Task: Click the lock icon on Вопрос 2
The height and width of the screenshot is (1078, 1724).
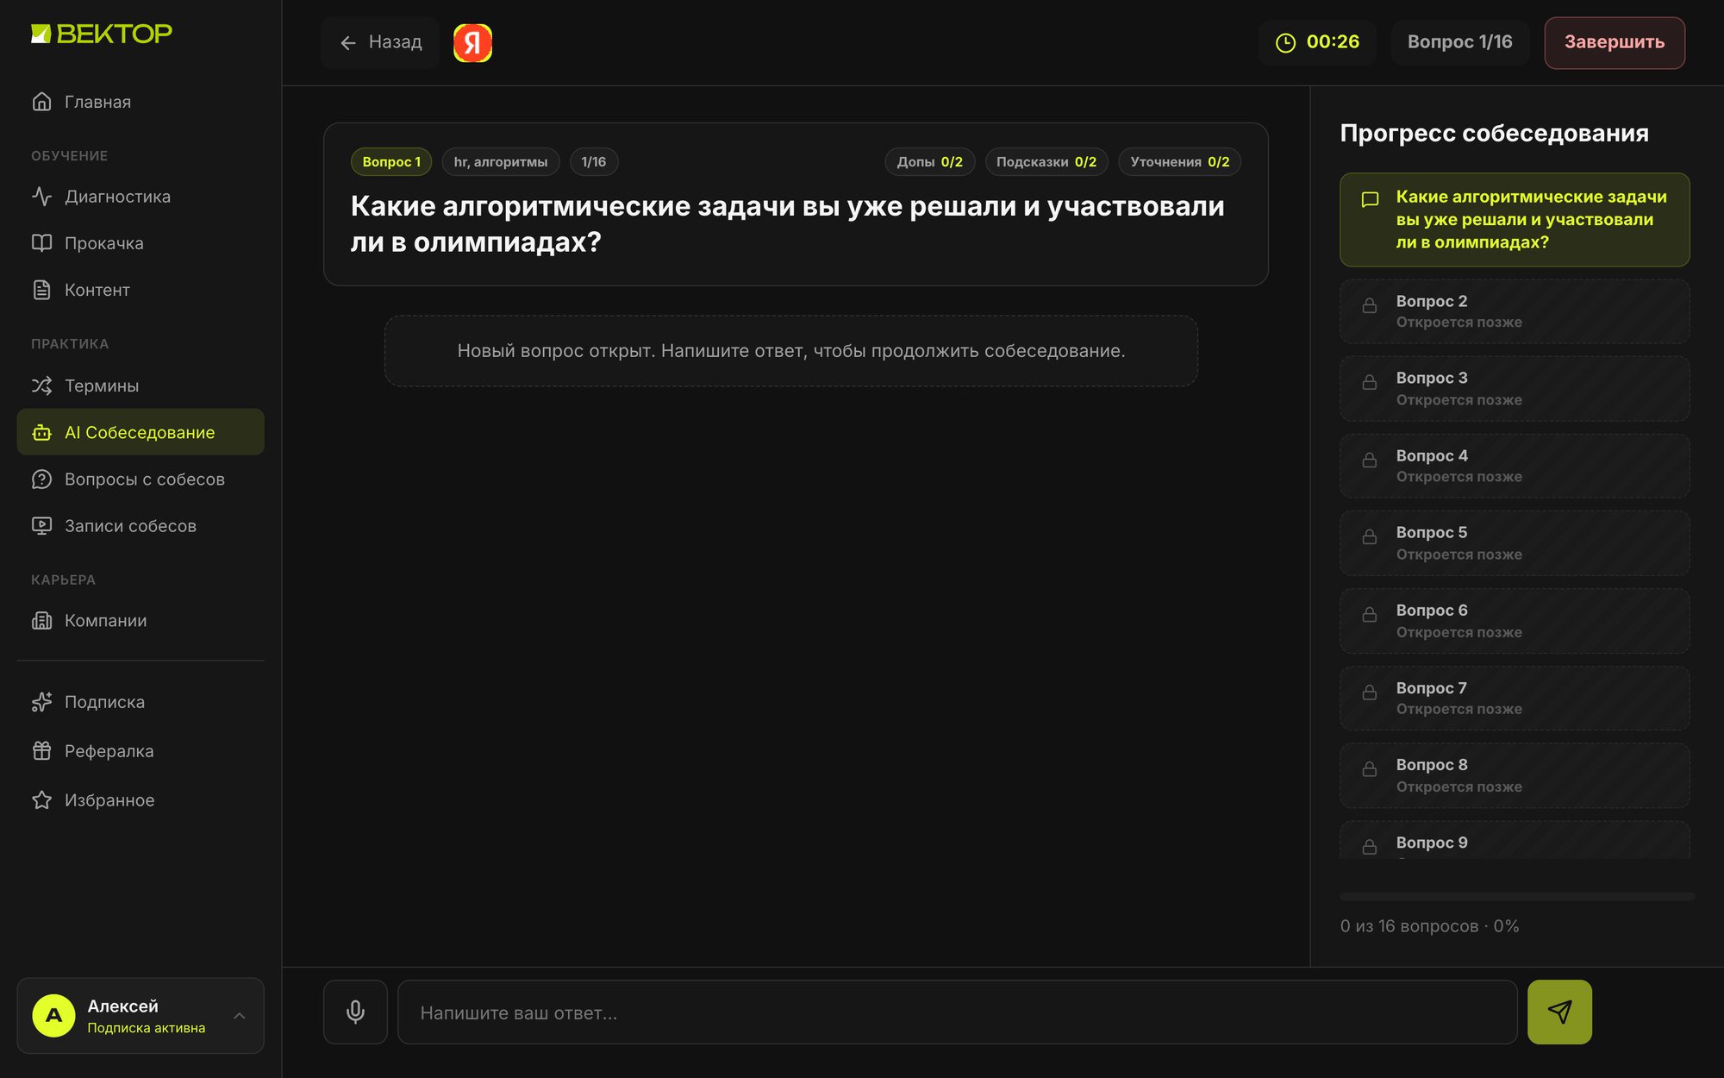Action: (x=1369, y=306)
